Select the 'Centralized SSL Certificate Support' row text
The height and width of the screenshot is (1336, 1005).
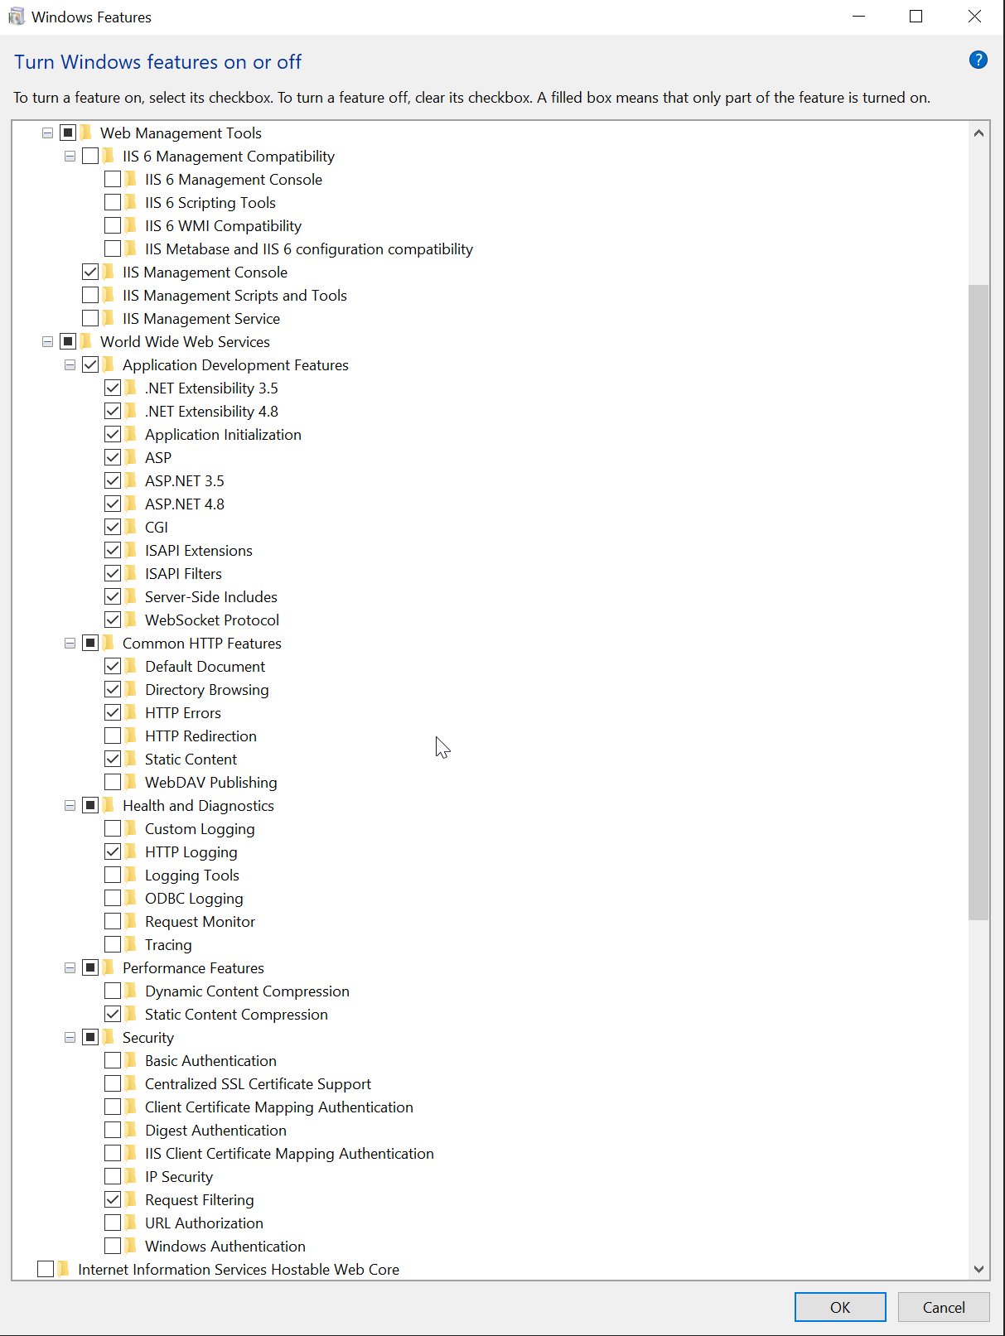pos(258,1083)
